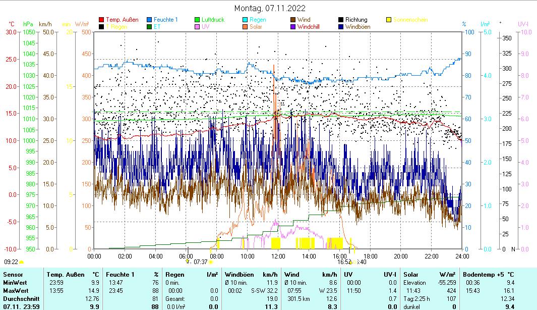Click the dark blue Windböen legend swatch
The height and width of the screenshot is (310, 537).
(x=341, y=27)
